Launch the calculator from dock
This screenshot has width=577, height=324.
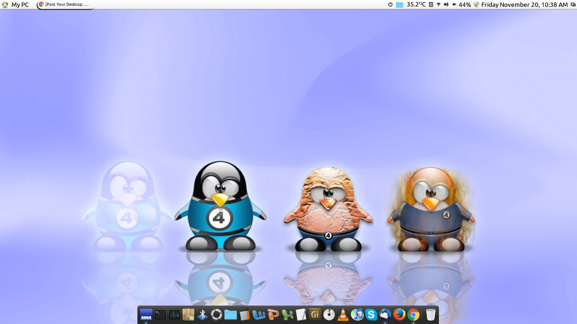[245, 315]
